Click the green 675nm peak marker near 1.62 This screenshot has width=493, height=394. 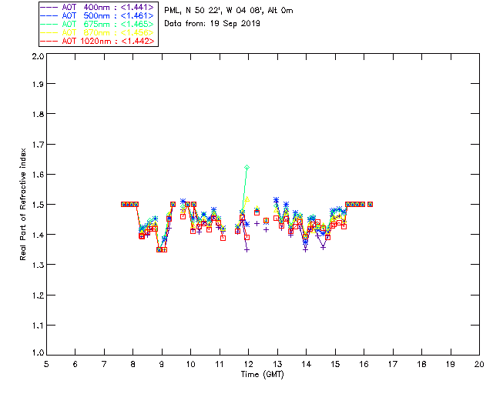(246, 168)
